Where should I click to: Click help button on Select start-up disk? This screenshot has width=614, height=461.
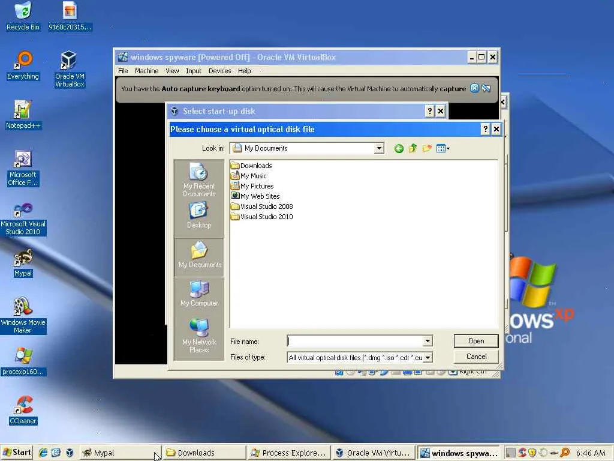coord(429,111)
